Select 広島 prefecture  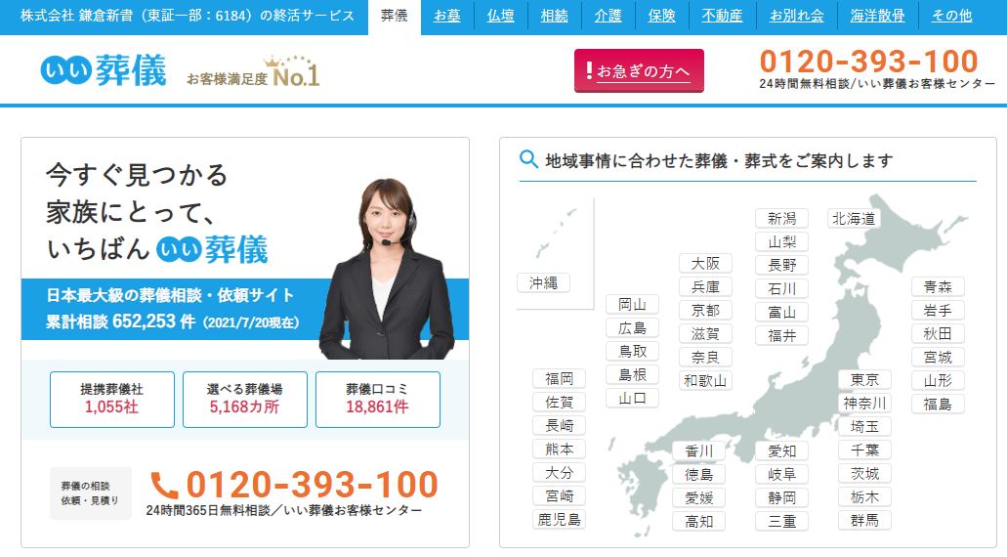632,328
